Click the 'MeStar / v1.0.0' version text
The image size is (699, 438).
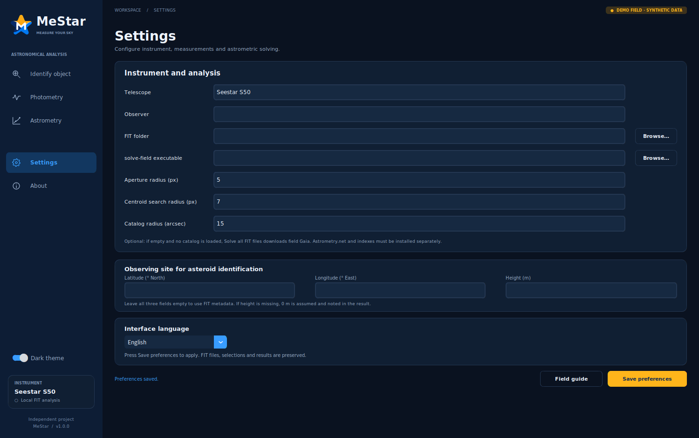click(51, 426)
